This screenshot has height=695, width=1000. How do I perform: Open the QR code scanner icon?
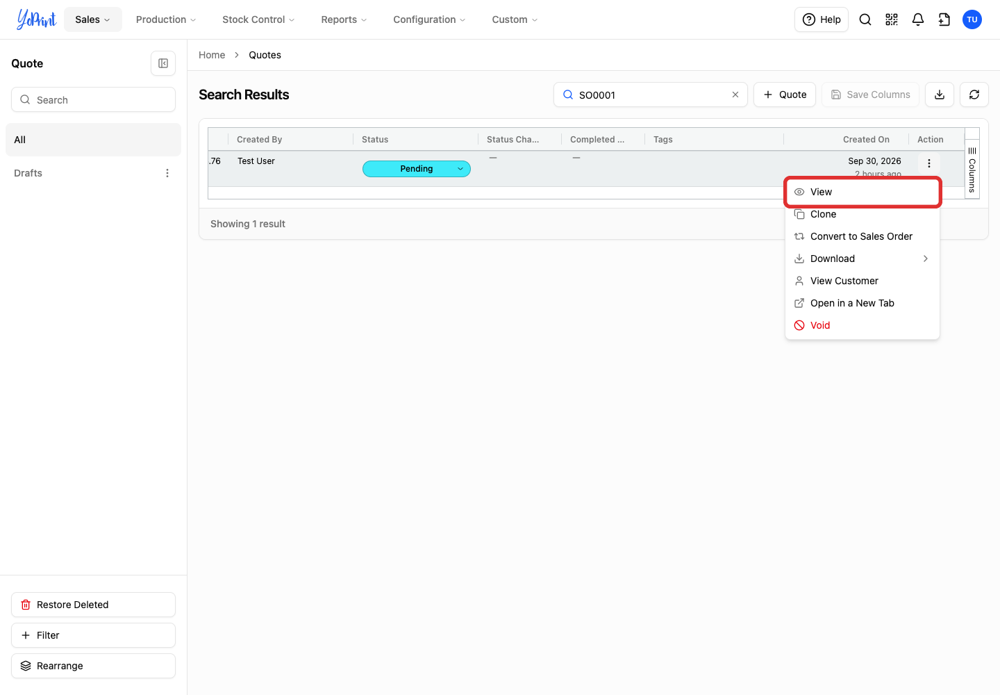tap(892, 19)
